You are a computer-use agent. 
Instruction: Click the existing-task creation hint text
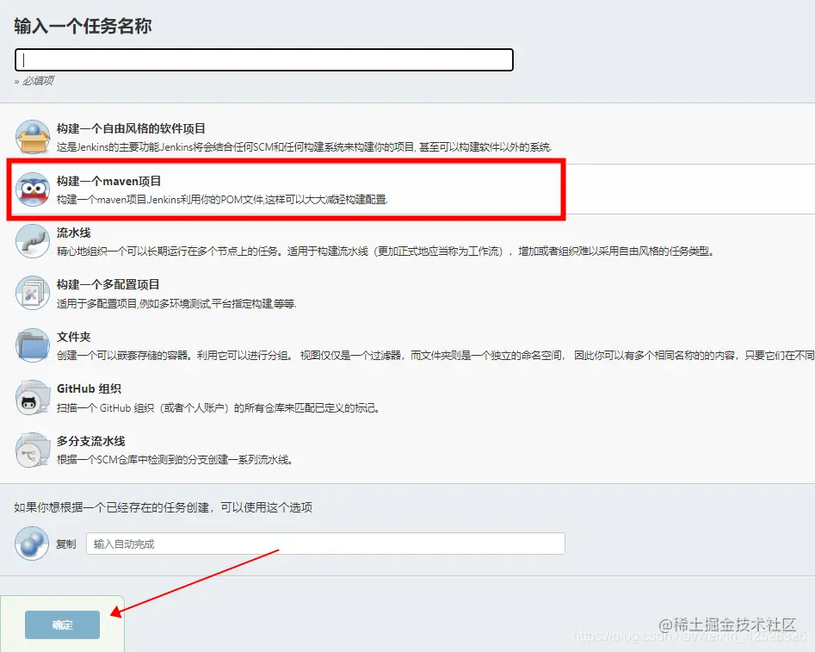164,507
